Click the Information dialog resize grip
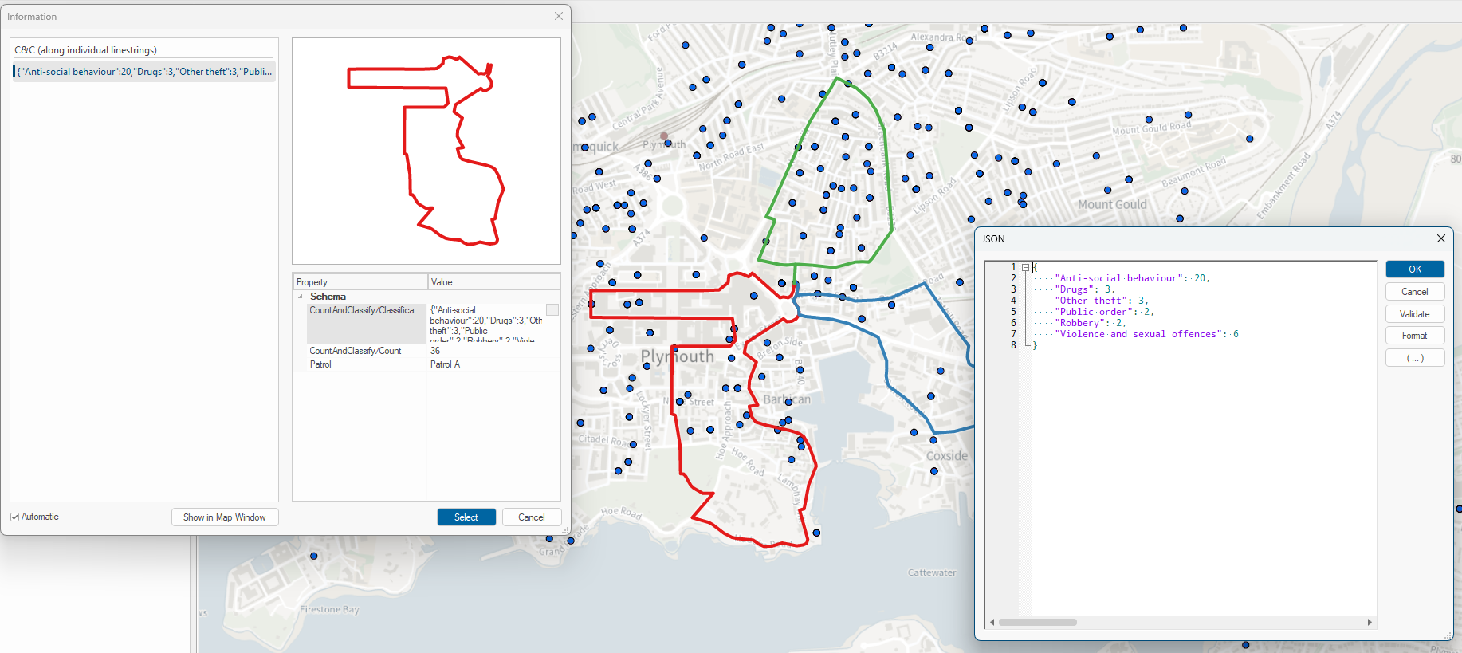1462x653 pixels. [566, 530]
